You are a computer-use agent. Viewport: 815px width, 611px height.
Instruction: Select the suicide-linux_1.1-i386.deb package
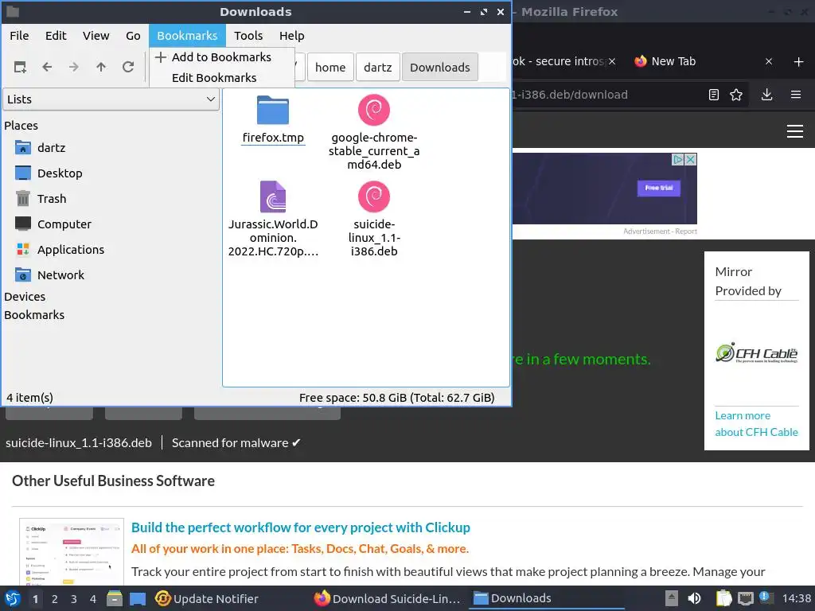click(374, 197)
